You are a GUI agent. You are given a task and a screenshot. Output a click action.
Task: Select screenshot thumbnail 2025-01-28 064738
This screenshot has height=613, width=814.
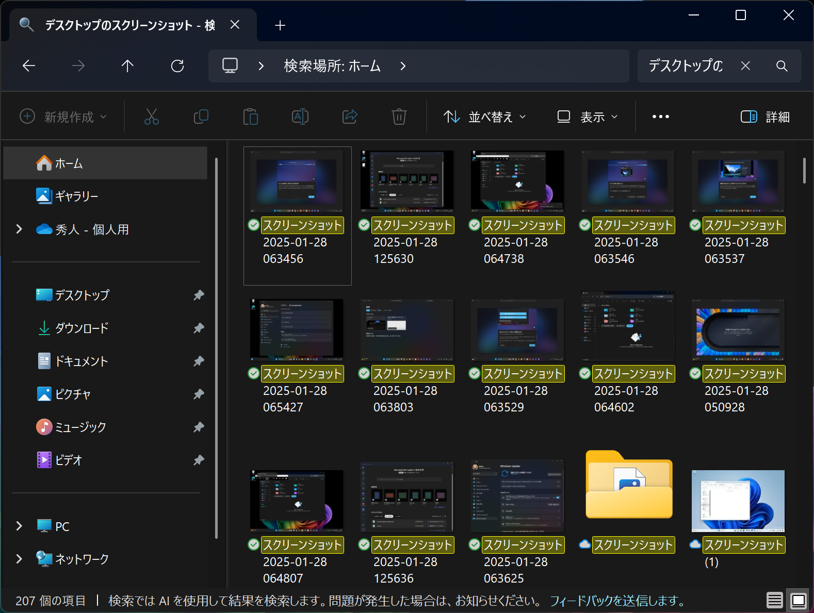[517, 181]
